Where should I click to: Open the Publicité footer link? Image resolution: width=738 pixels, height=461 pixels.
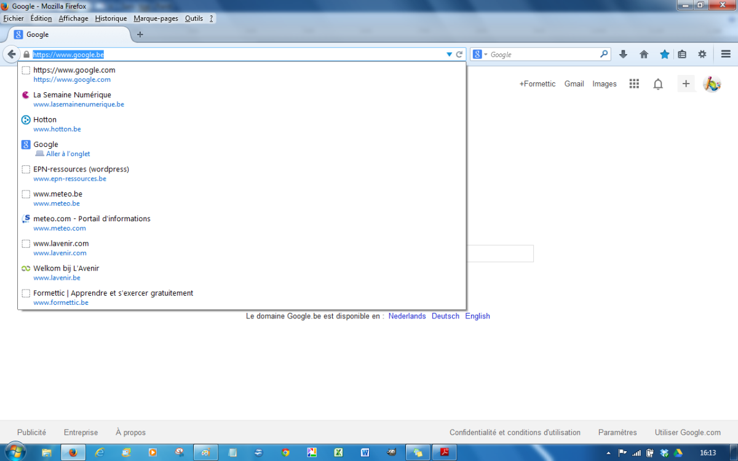click(31, 432)
